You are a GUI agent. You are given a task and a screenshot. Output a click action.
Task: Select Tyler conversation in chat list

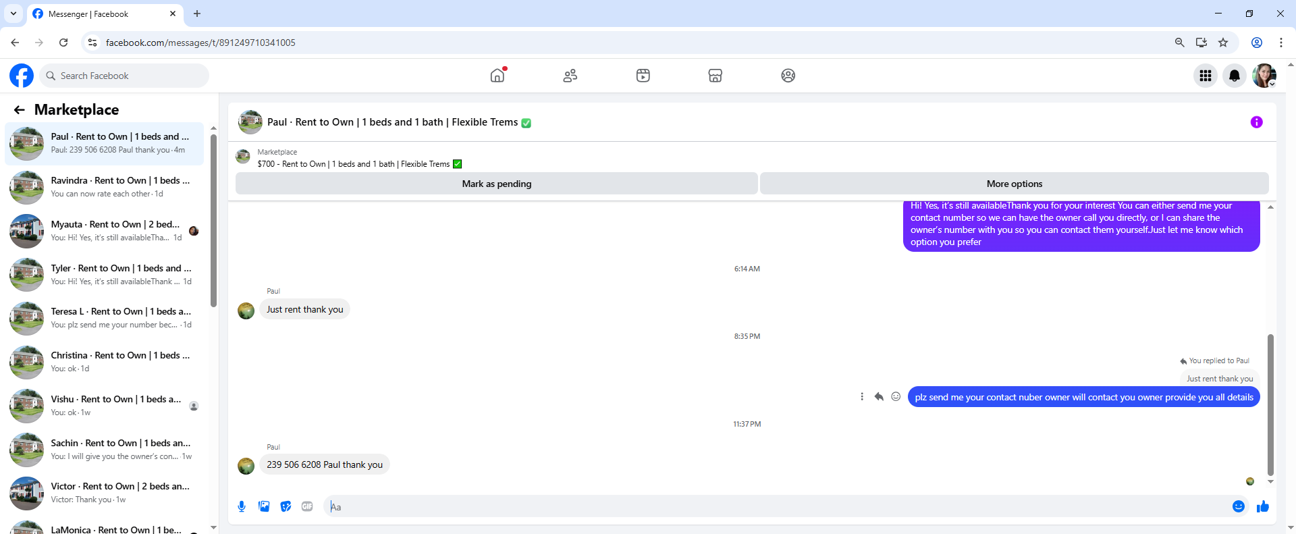coord(105,275)
